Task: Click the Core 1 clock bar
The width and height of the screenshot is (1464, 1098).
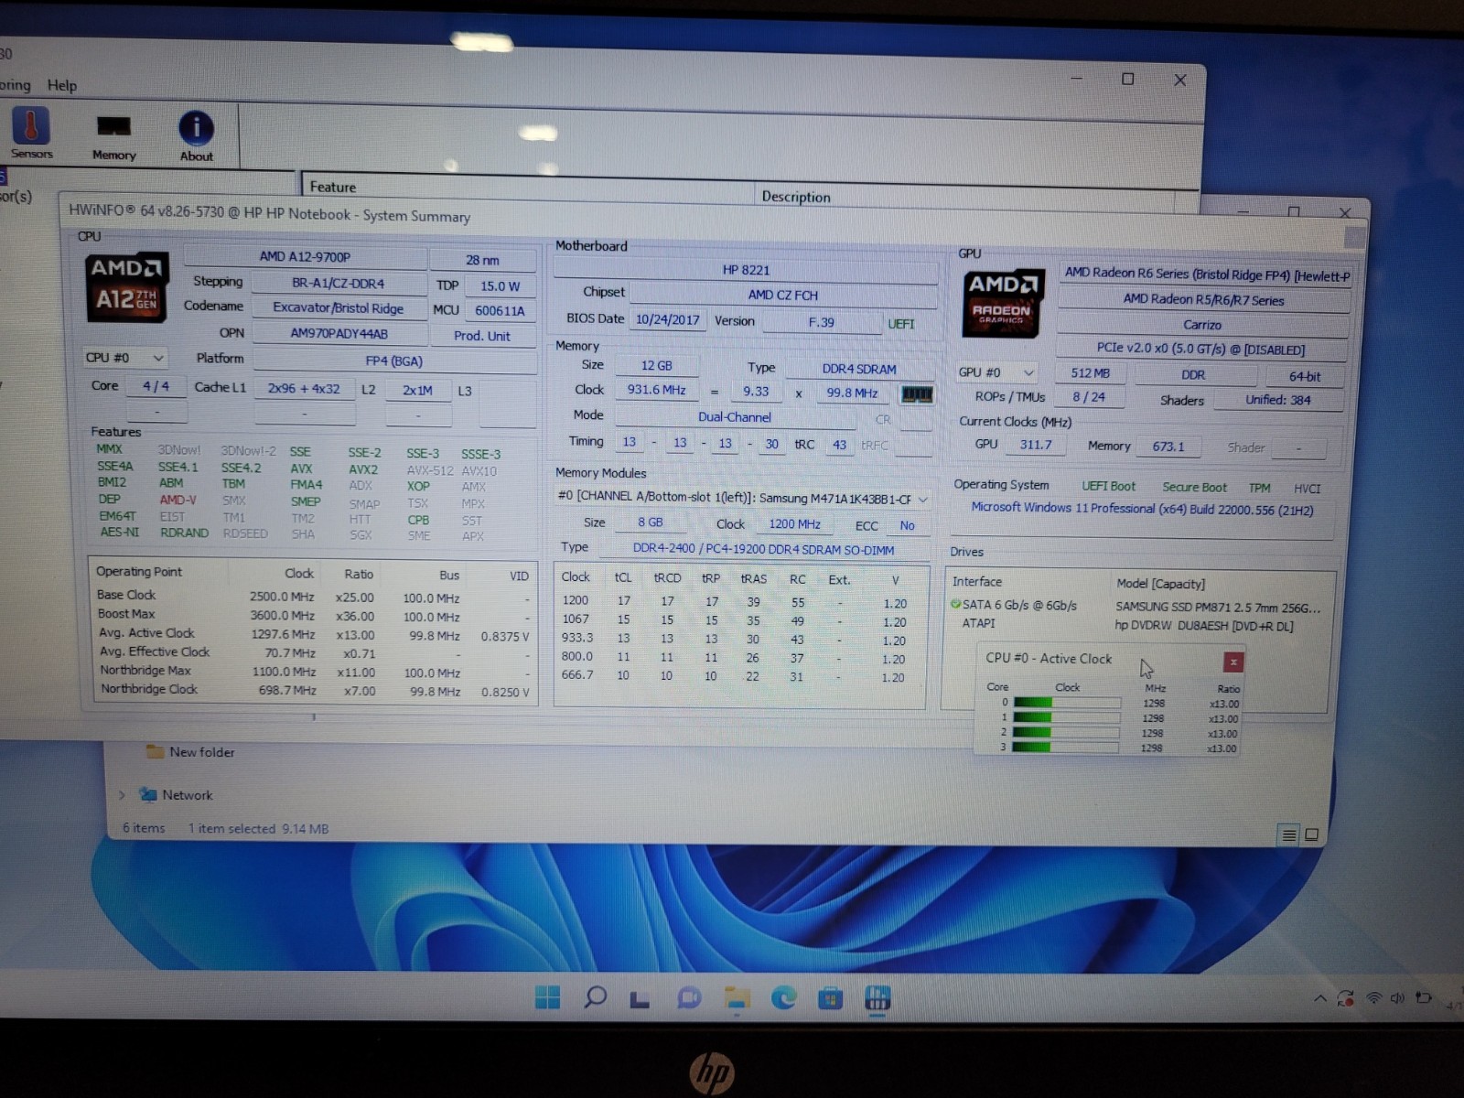Action: [x=1067, y=717]
